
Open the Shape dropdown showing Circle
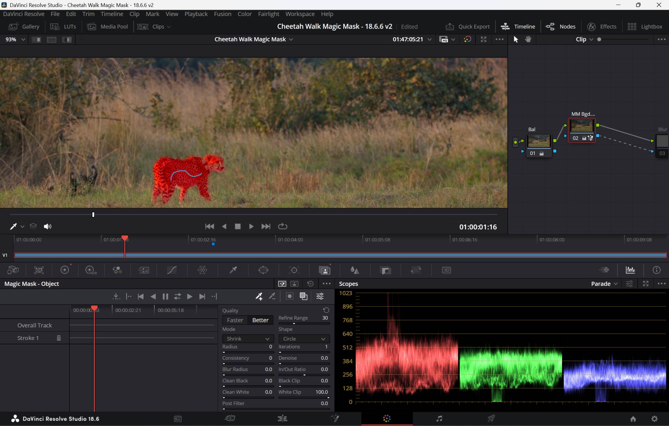click(304, 339)
